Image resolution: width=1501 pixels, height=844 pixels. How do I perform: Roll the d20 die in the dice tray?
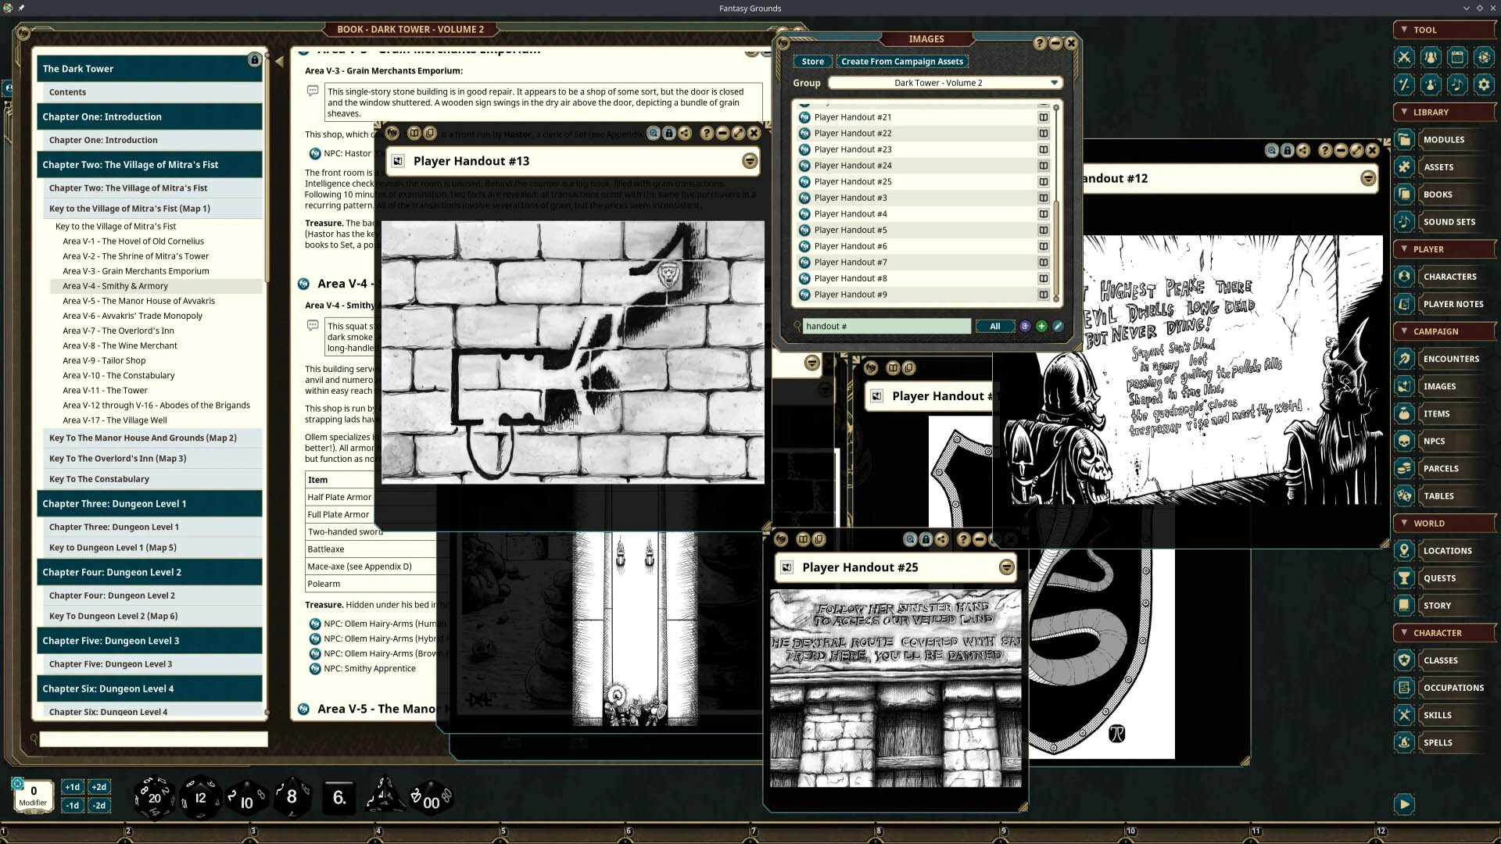[x=153, y=798]
